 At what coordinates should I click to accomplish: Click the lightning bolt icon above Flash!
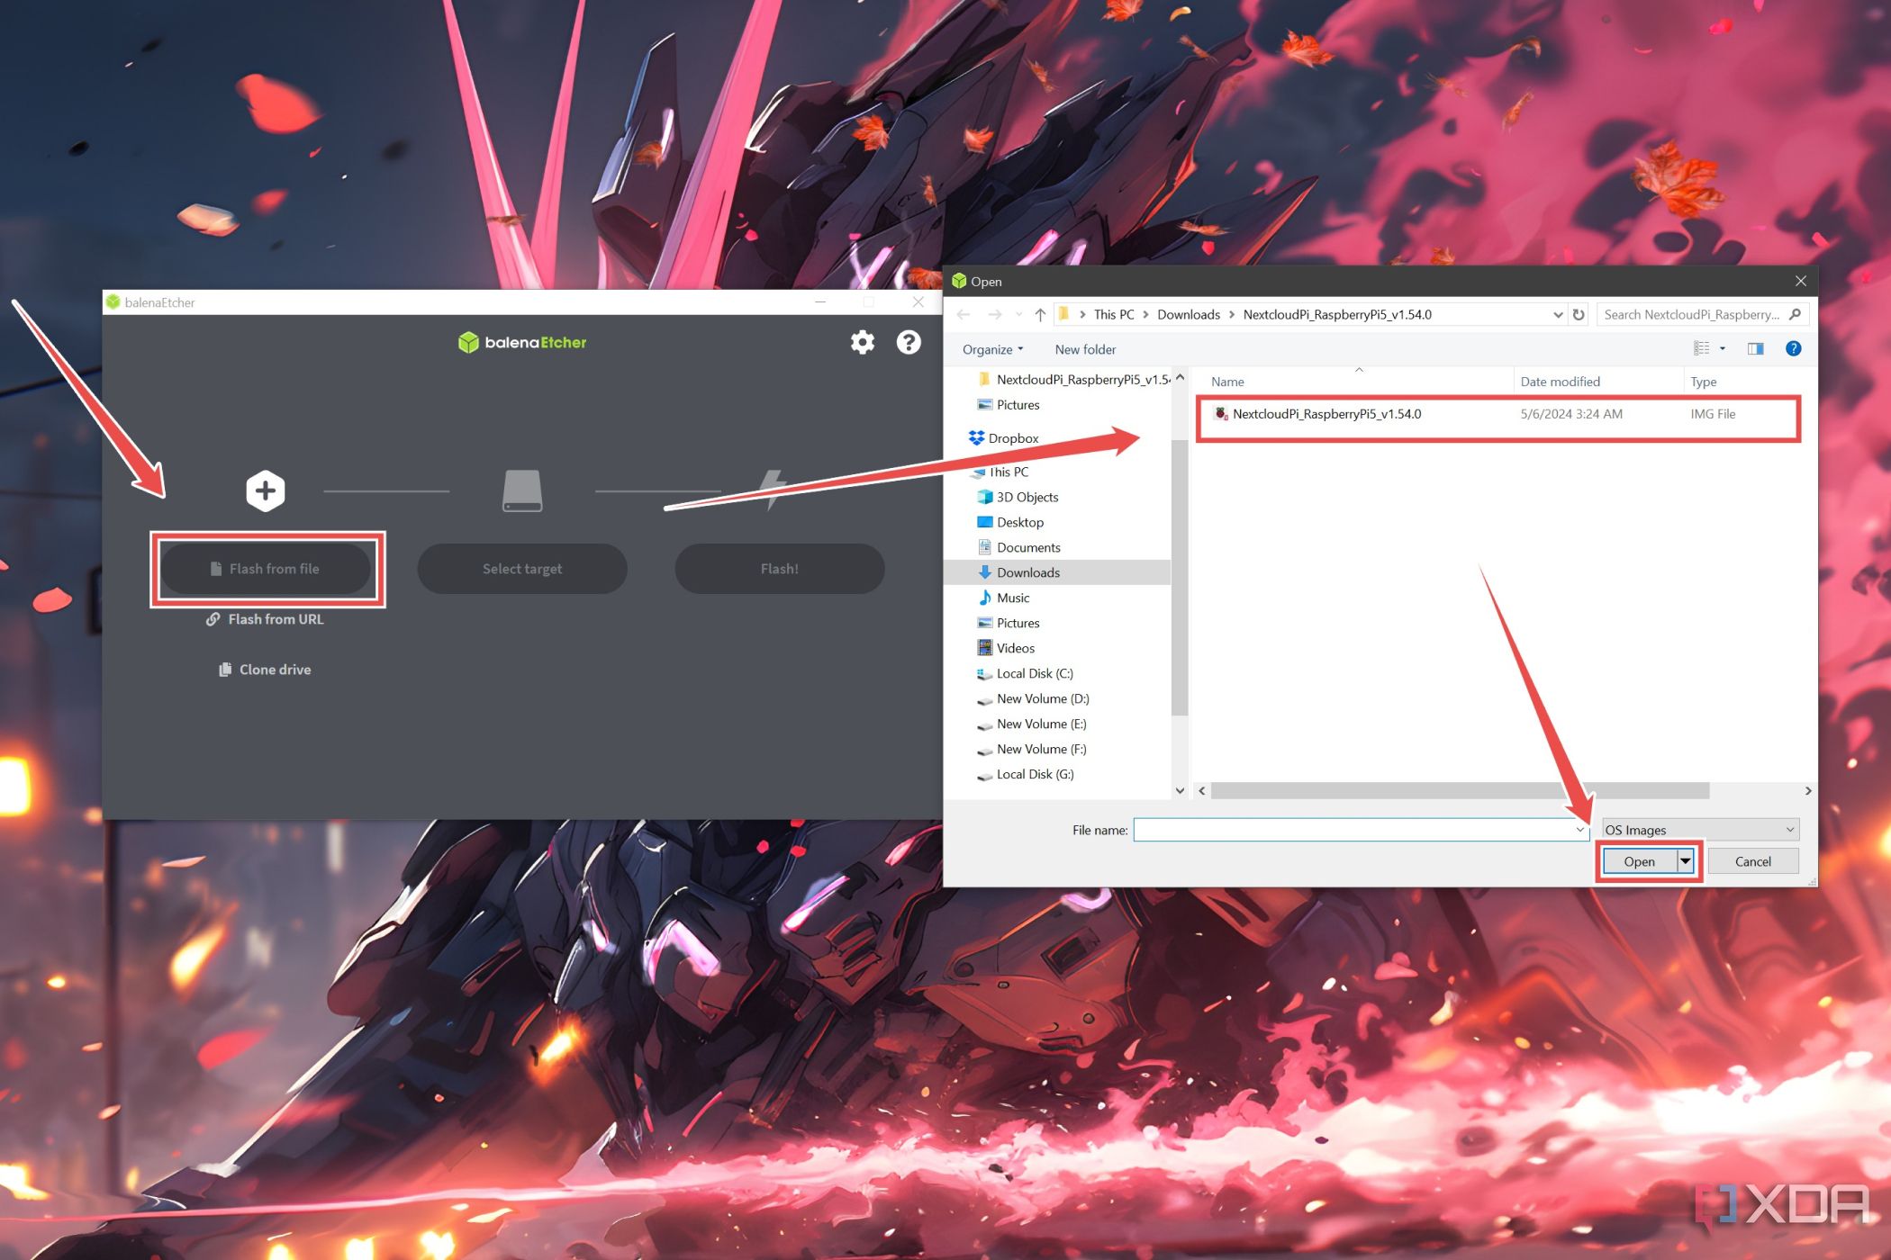click(x=773, y=490)
